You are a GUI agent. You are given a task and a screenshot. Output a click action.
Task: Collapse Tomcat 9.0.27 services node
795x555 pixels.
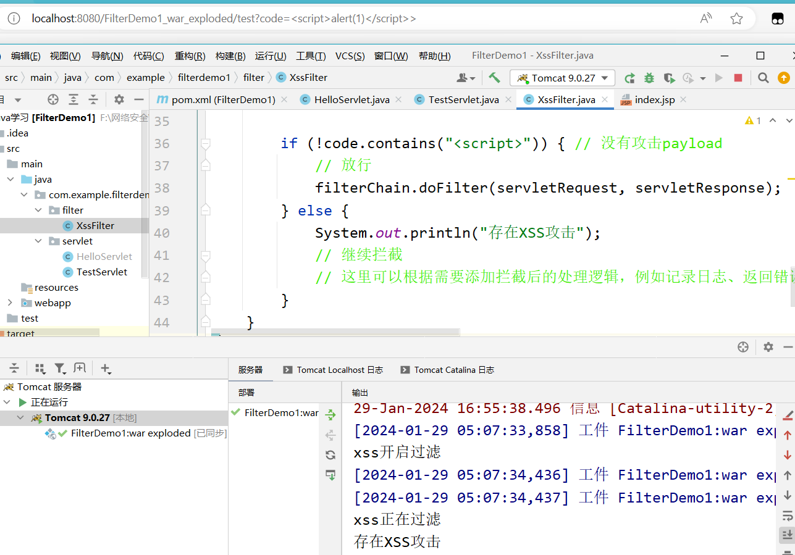coord(20,417)
